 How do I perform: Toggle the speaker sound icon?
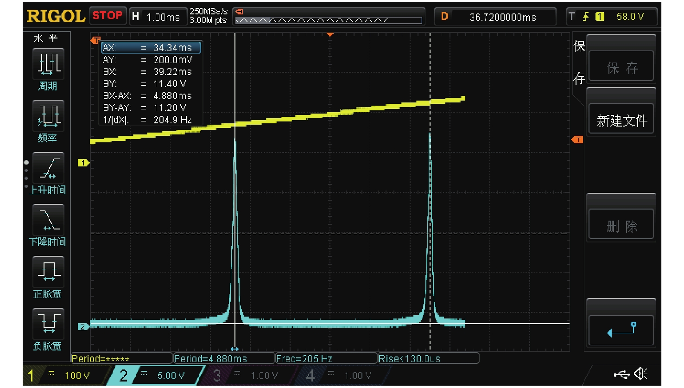coord(641,374)
